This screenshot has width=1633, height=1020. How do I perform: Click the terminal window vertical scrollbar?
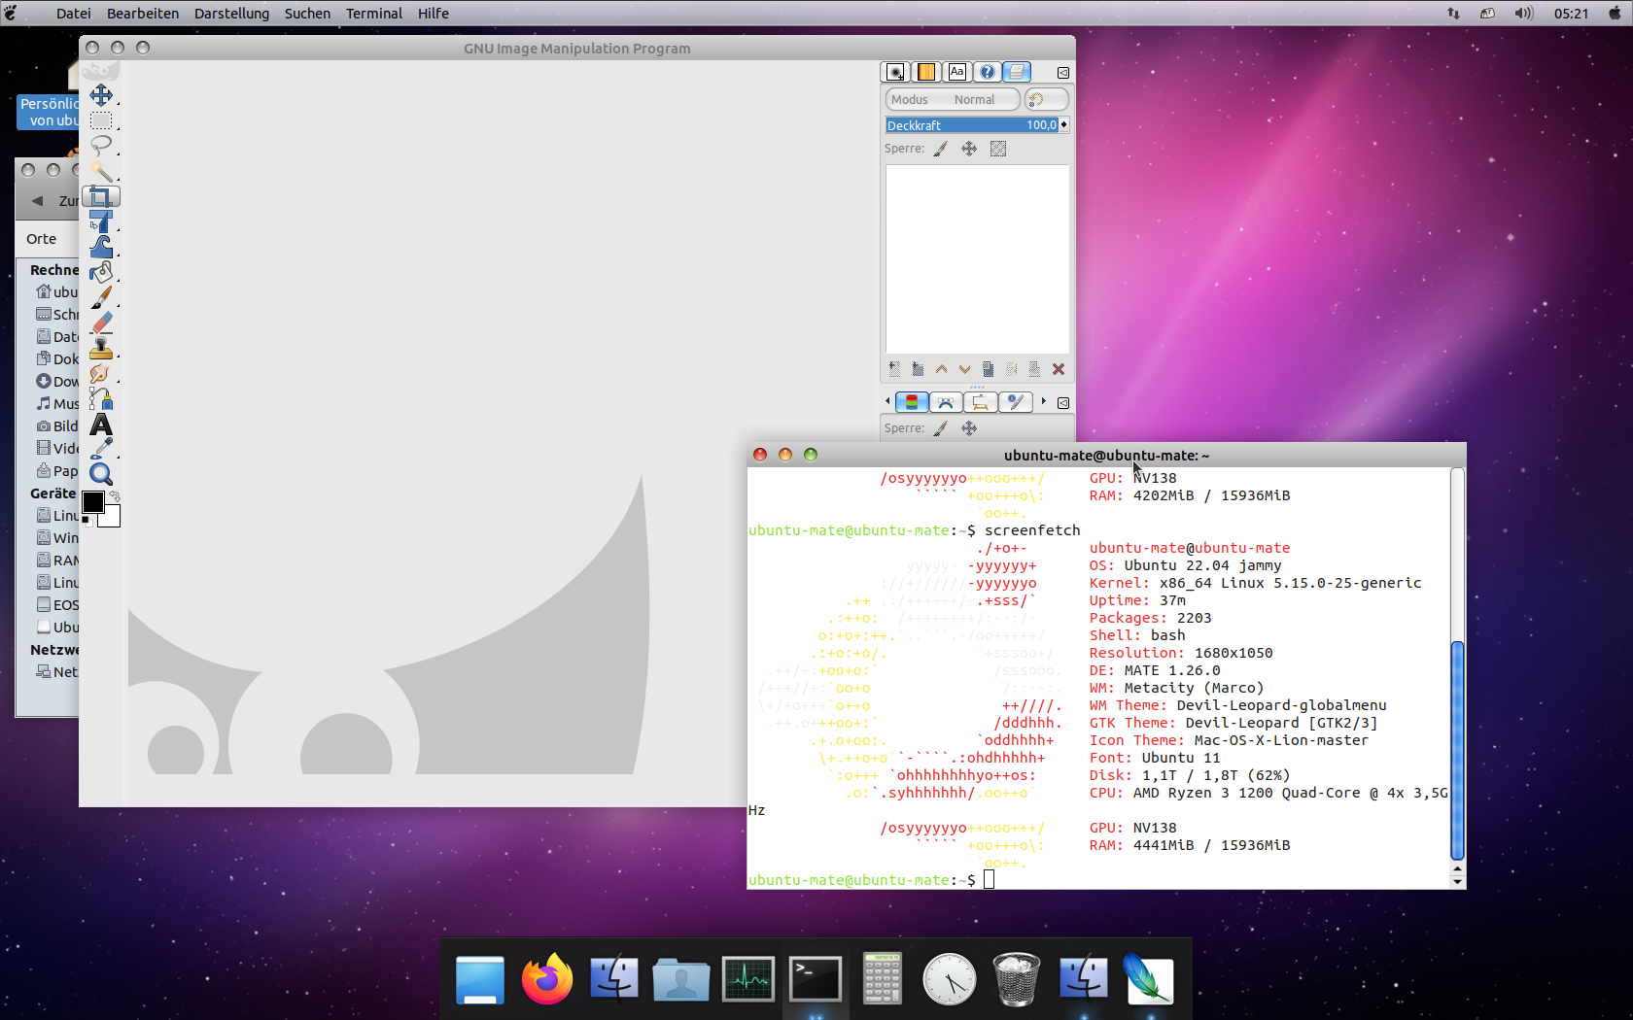(1457, 750)
